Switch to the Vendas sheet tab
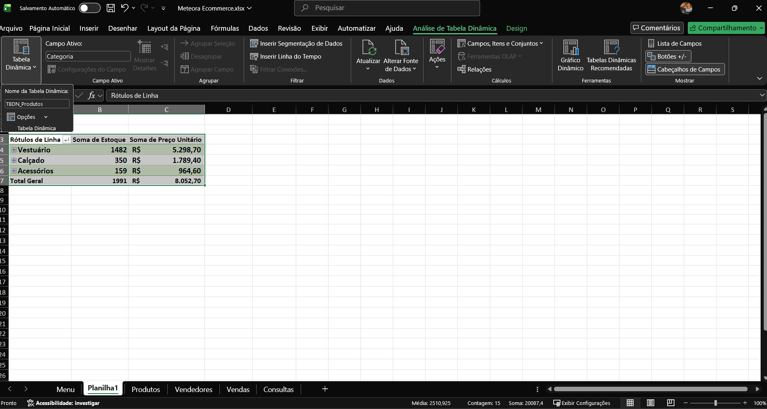767x409 pixels. pyautogui.click(x=238, y=390)
